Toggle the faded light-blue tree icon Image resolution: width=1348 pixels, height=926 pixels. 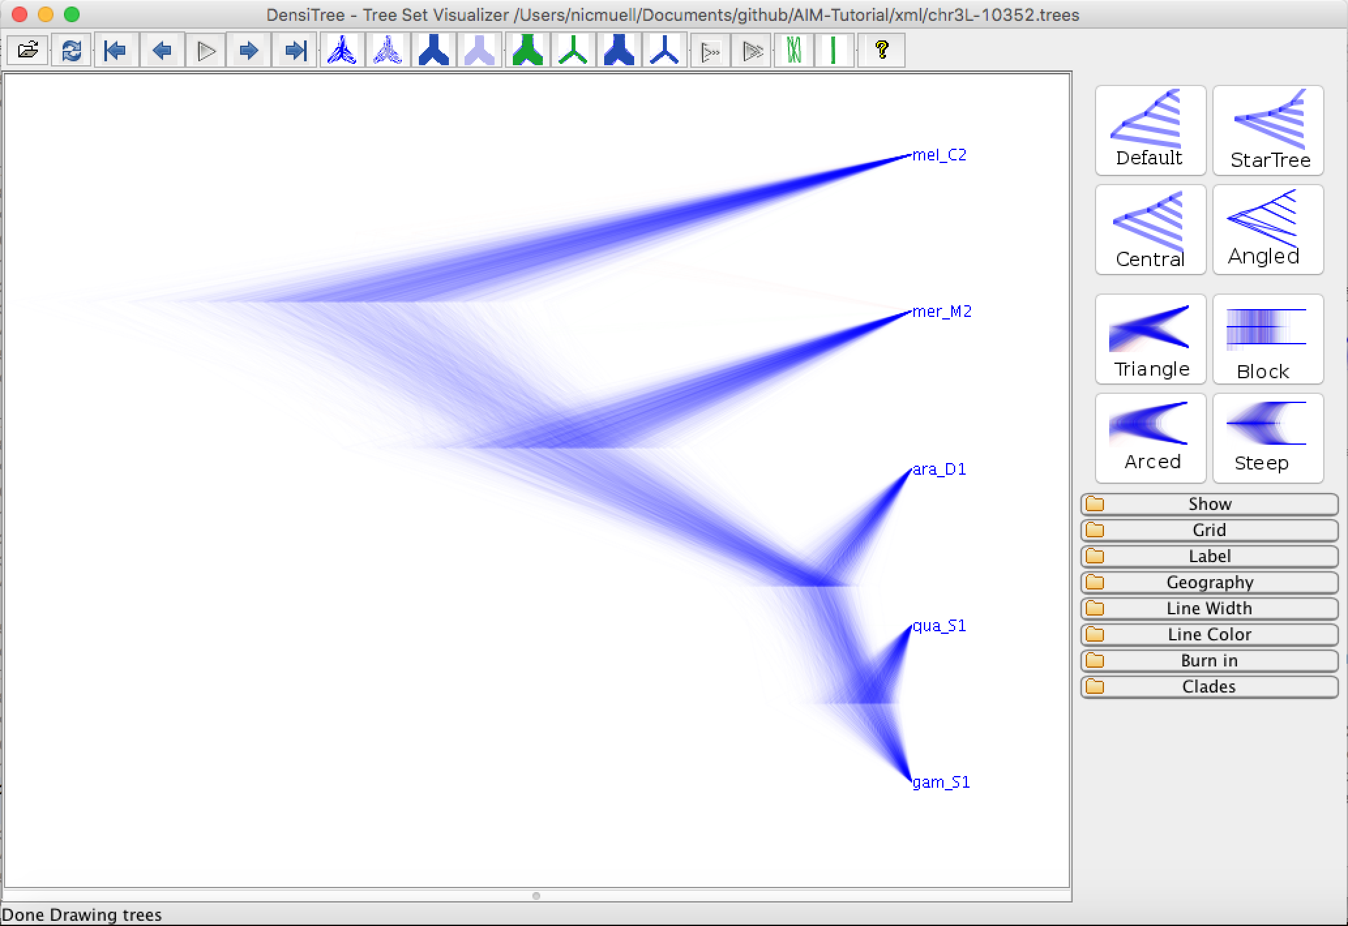pyautogui.click(x=479, y=50)
